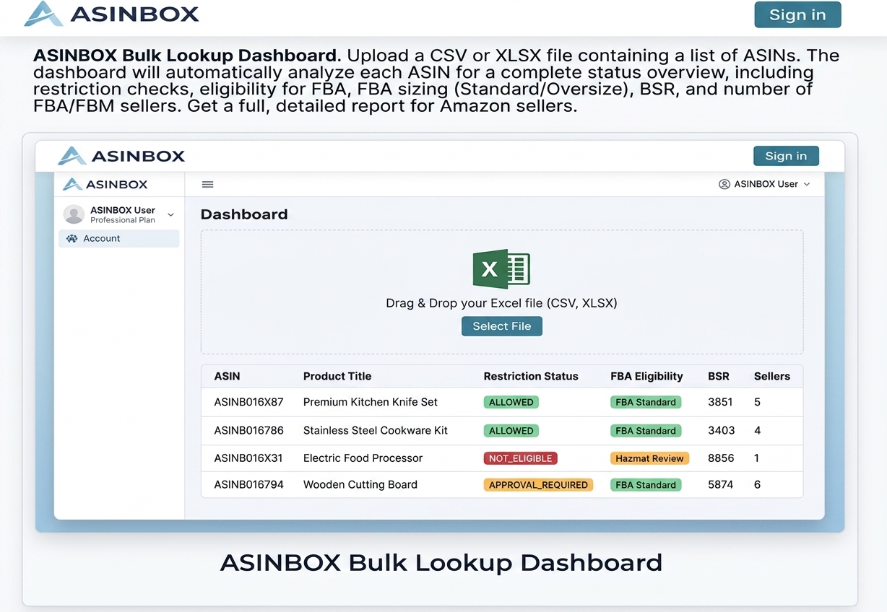887x612 pixels.
Task: Click Premium Kitchen Knife Set title
Action: coord(371,402)
